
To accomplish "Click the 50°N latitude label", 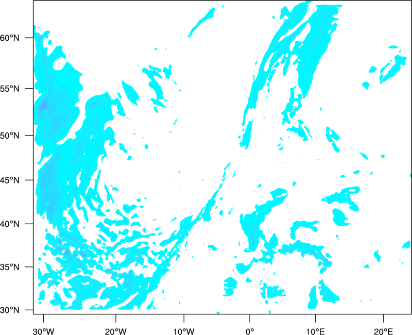I will [10, 136].
